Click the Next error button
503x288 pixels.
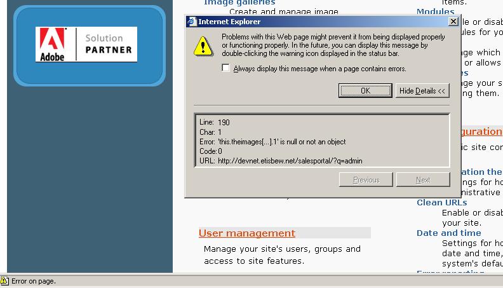pos(423,180)
